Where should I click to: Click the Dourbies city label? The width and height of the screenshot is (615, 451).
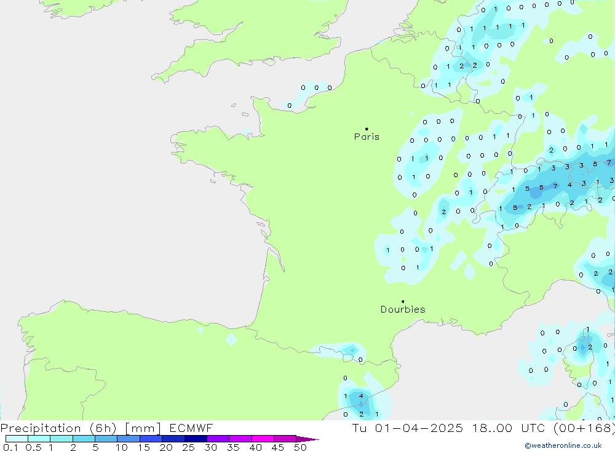pyautogui.click(x=403, y=309)
